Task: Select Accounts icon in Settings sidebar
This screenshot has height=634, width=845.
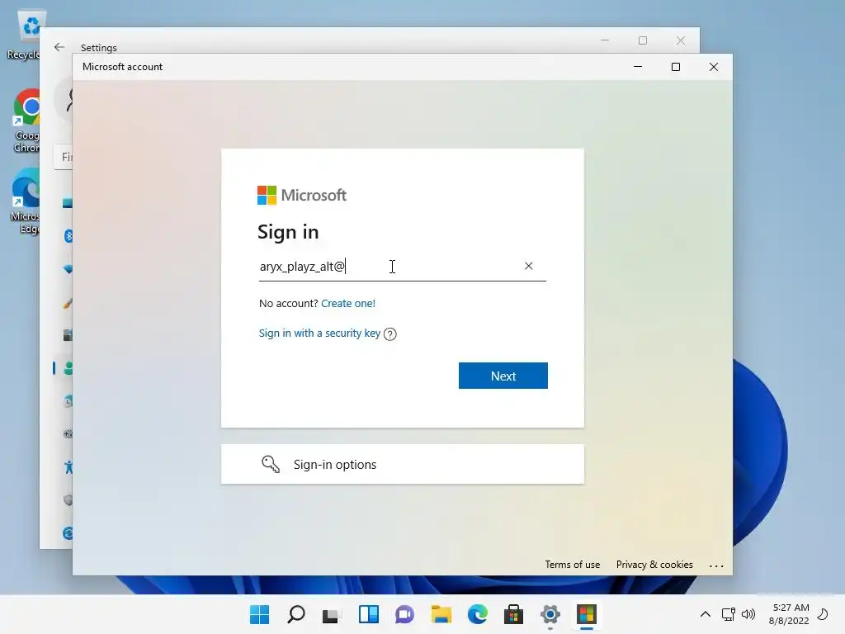Action: click(x=68, y=368)
